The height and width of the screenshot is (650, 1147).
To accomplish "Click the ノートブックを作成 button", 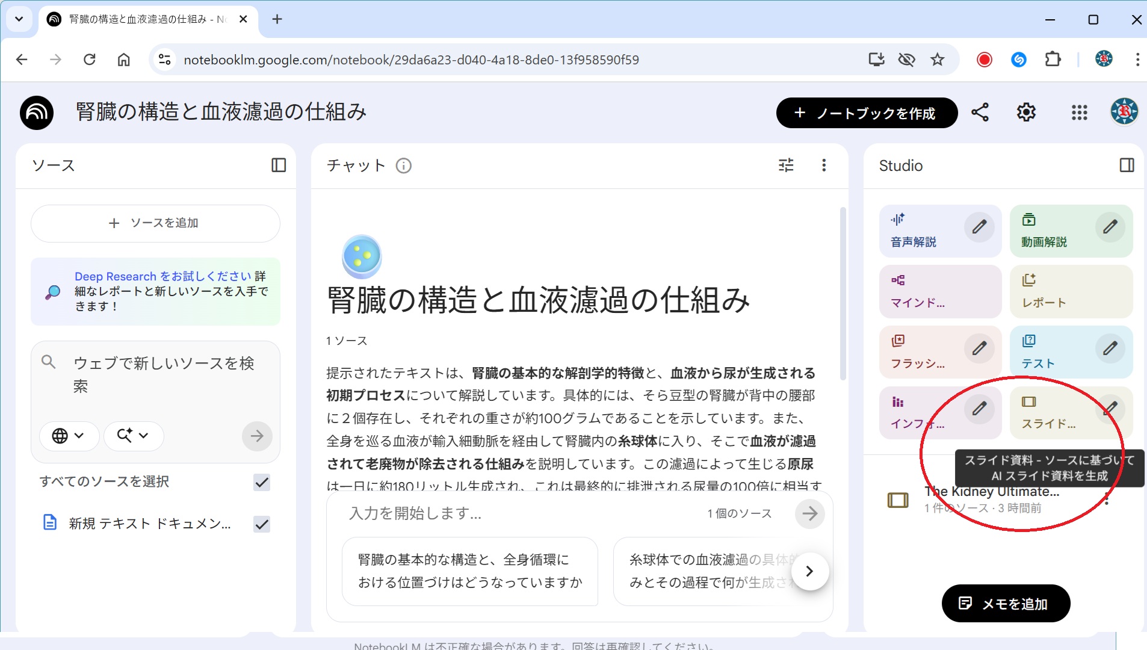I will (867, 113).
